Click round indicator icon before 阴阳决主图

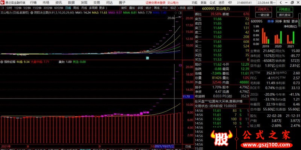point(32,12)
